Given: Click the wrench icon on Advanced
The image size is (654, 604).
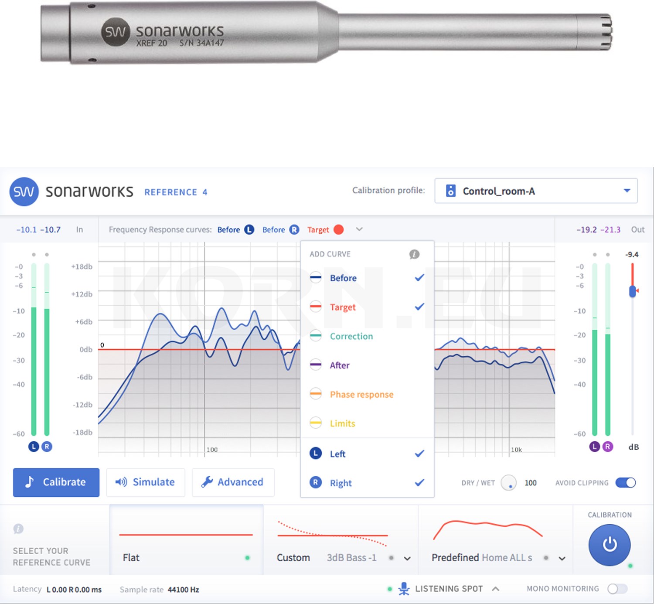Looking at the screenshot, I should [207, 482].
